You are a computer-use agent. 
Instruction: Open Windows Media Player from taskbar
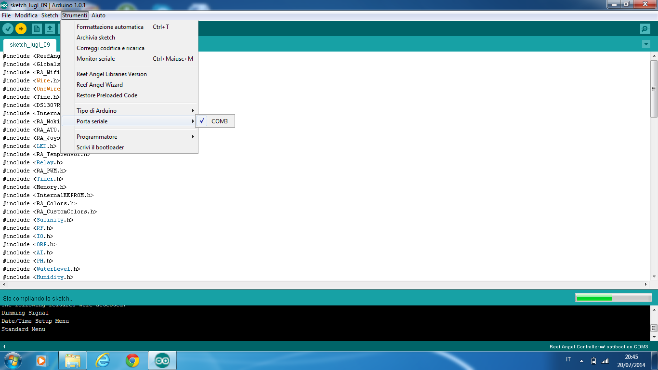pyautogui.click(x=42, y=360)
